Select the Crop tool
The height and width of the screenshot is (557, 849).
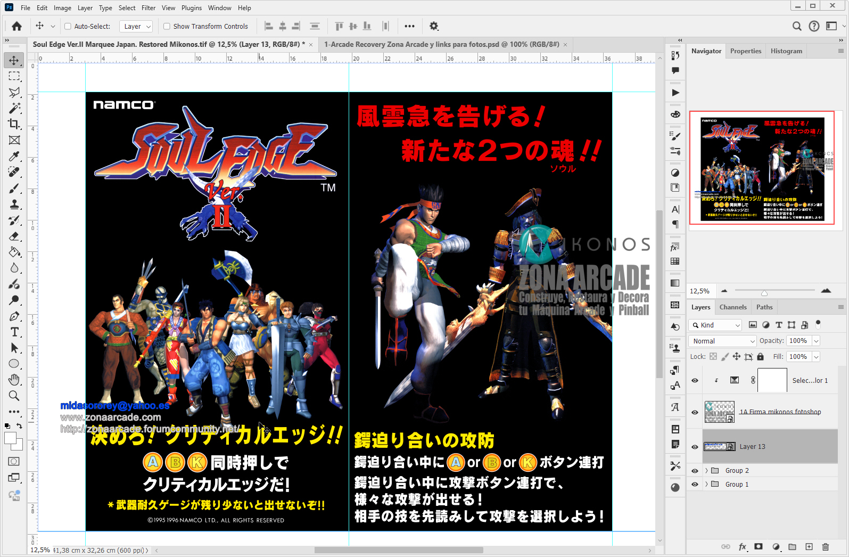pos(14,124)
